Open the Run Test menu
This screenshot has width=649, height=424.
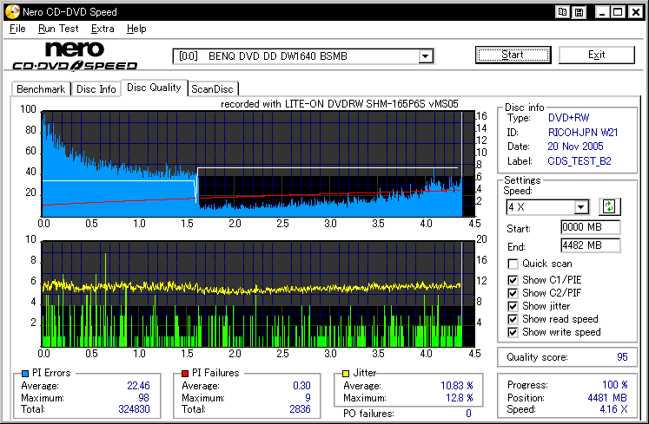click(58, 29)
